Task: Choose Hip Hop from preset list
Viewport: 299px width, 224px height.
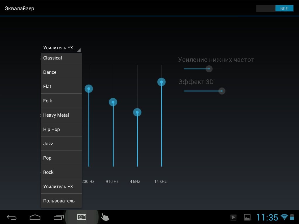Action: (x=61, y=129)
